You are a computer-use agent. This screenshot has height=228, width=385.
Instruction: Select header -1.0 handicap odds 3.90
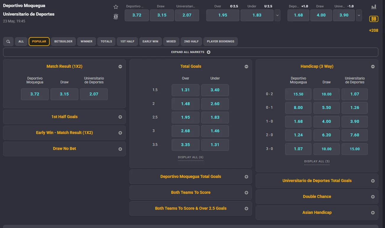(x=344, y=15)
